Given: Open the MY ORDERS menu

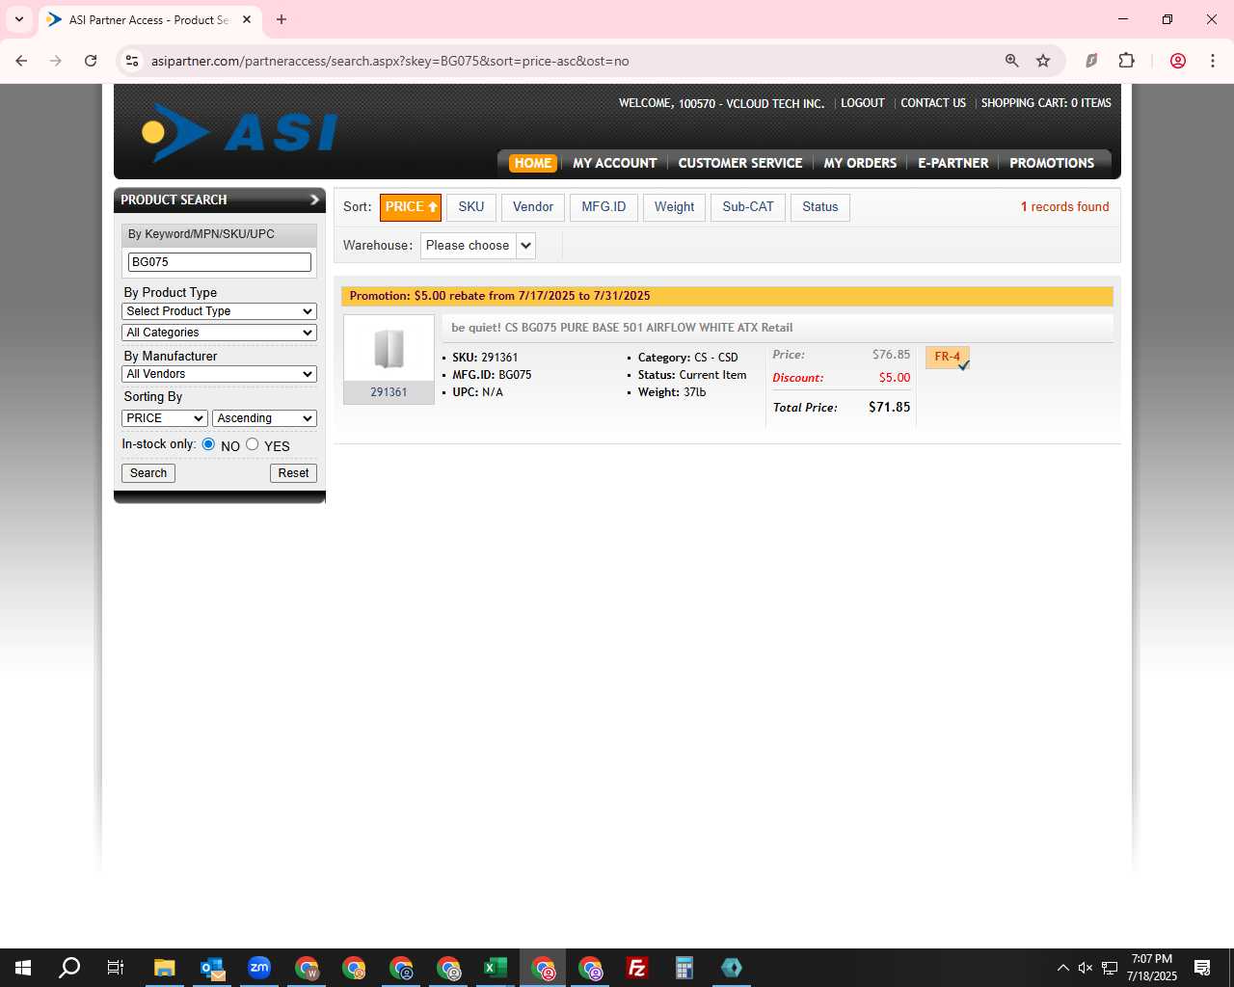Looking at the screenshot, I should pyautogui.click(x=860, y=163).
